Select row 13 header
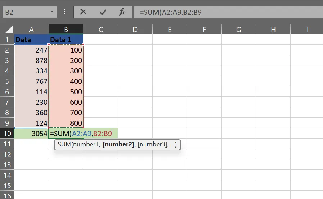This screenshot has width=323, height=199. (7, 165)
